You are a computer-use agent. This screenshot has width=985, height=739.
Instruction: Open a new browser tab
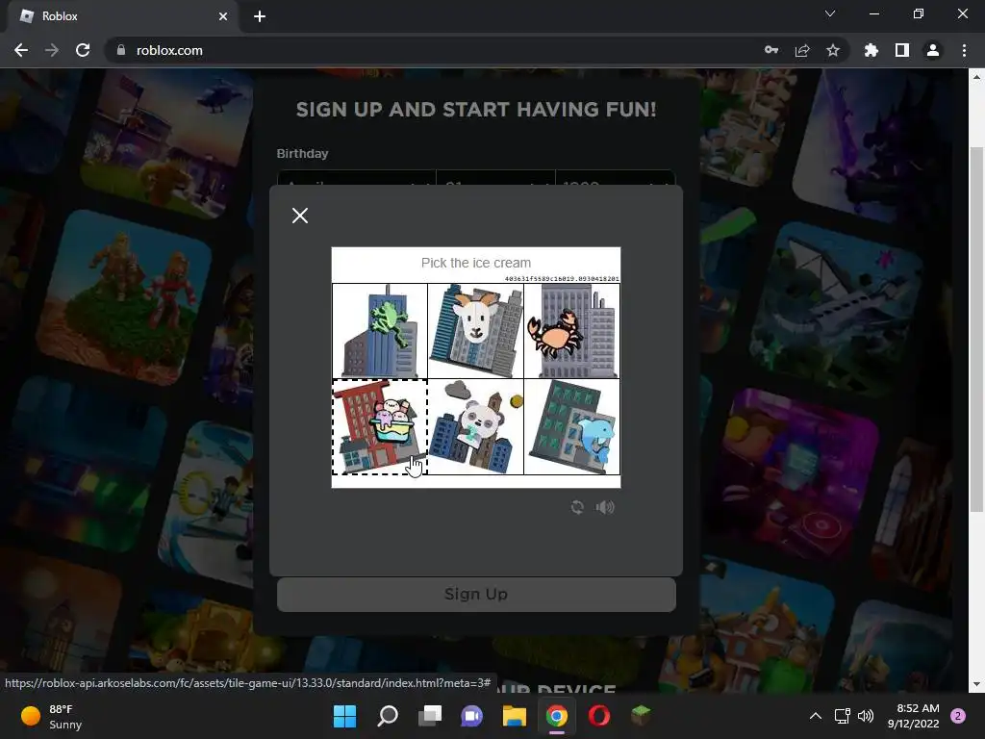coord(260,16)
